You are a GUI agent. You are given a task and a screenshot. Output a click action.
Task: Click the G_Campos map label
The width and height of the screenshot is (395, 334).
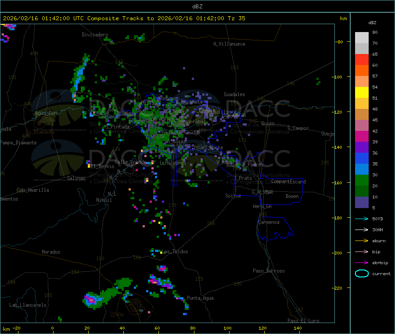tap(298, 128)
